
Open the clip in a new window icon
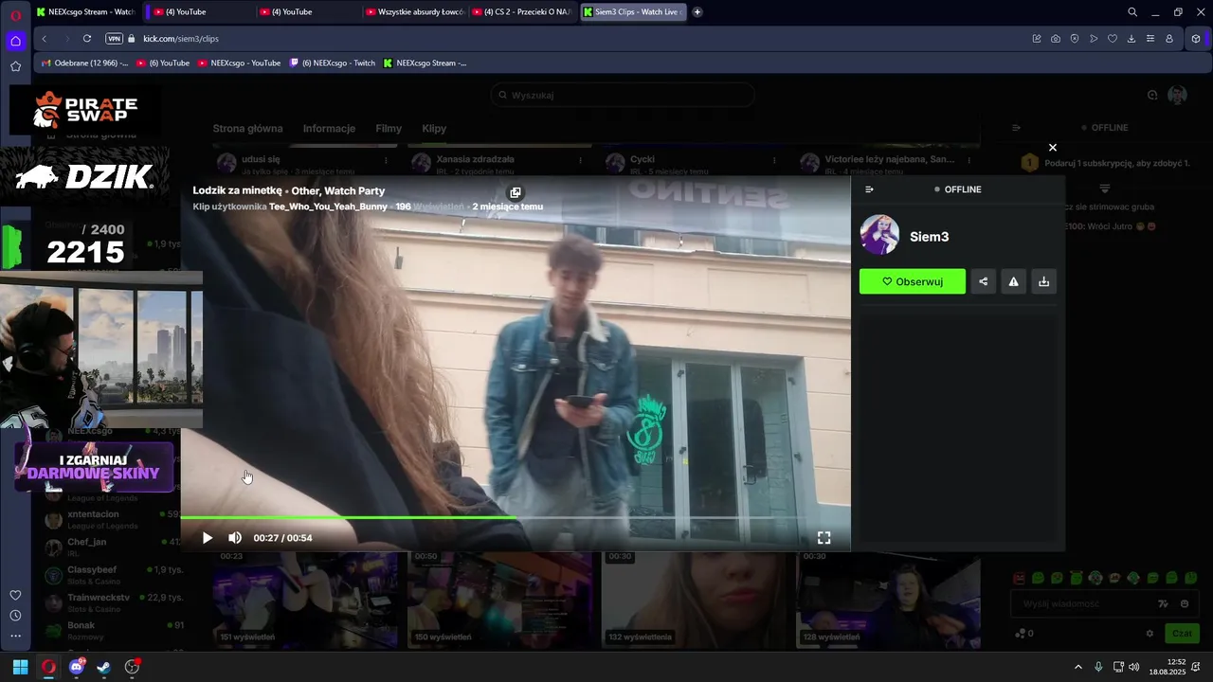[516, 192]
